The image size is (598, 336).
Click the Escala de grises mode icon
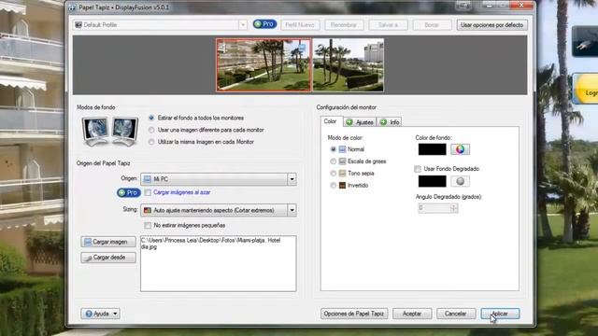click(343, 161)
